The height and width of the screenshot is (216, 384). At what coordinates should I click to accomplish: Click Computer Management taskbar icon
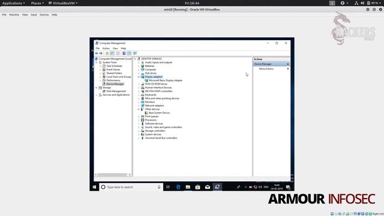click(x=217, y=187)
